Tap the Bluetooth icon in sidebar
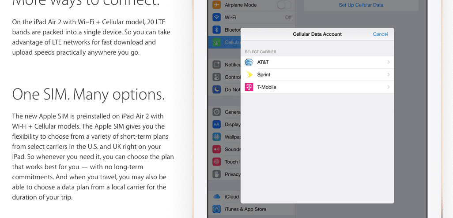The width and height of the screenshot is (453, 218). [217, 30]
